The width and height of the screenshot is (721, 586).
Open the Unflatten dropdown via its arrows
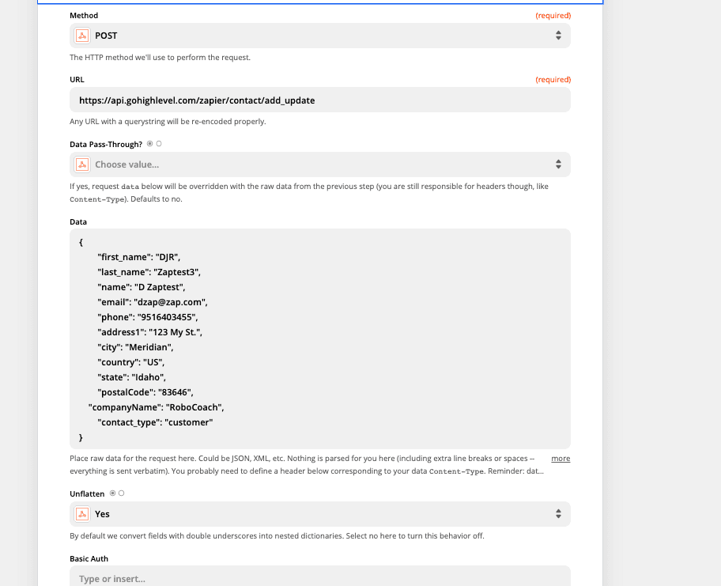558,514
